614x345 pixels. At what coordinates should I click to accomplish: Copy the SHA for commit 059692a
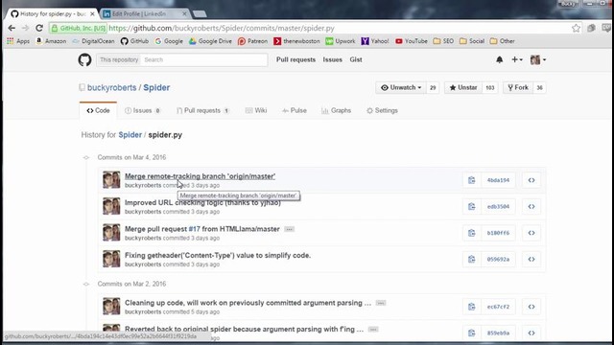click(471, 260)
